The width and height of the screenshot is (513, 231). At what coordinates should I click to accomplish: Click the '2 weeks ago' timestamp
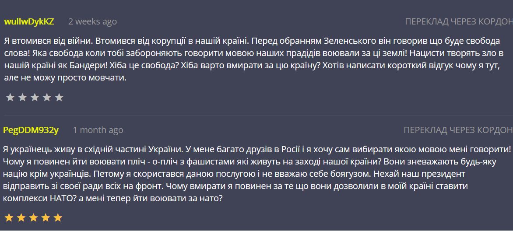93,22
